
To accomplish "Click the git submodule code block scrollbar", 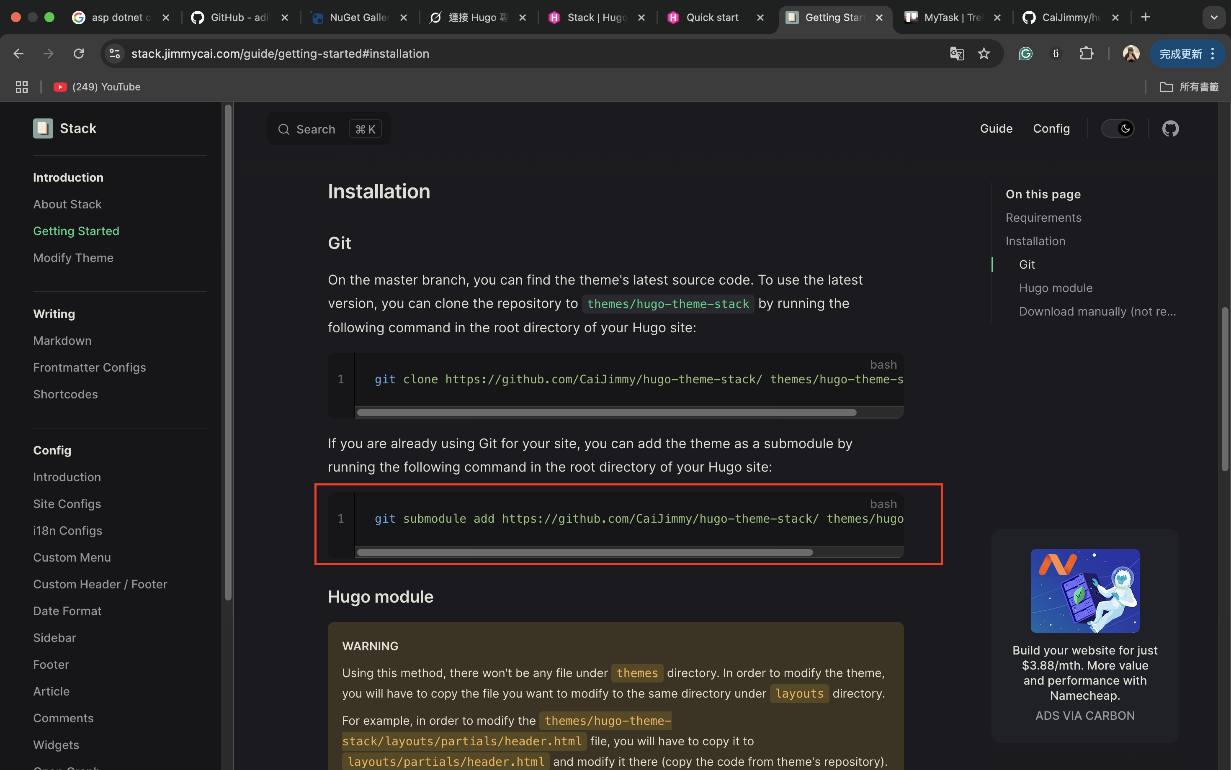I will coord(585,552).
